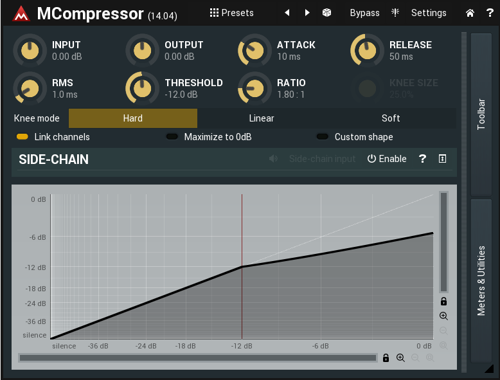Click the RELEASE value 50 ms
The width and height of the screenshot is (500, 380).
(x=401, y=57)
